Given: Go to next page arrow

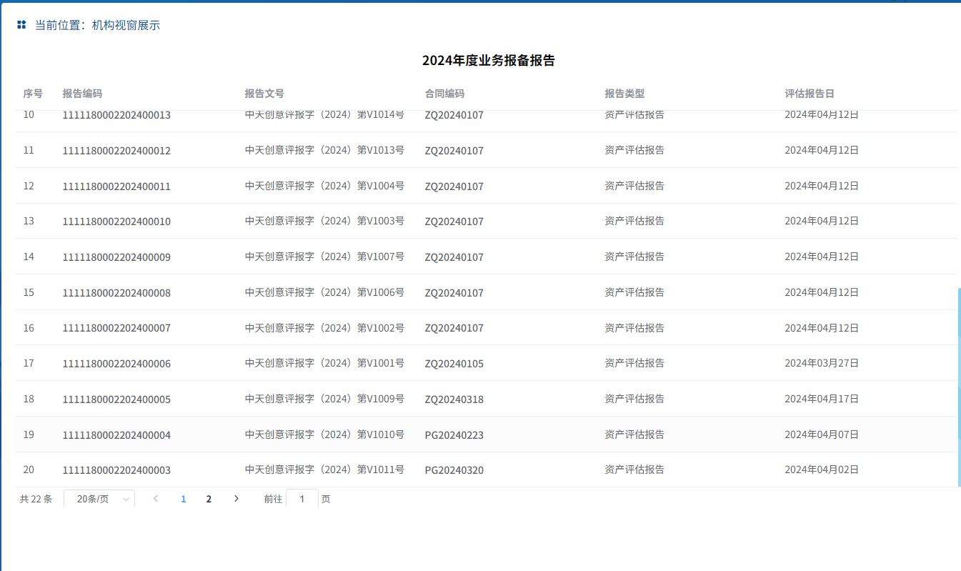Looking at the screenshot, I should pyautogui.click(x=236, y=499).
